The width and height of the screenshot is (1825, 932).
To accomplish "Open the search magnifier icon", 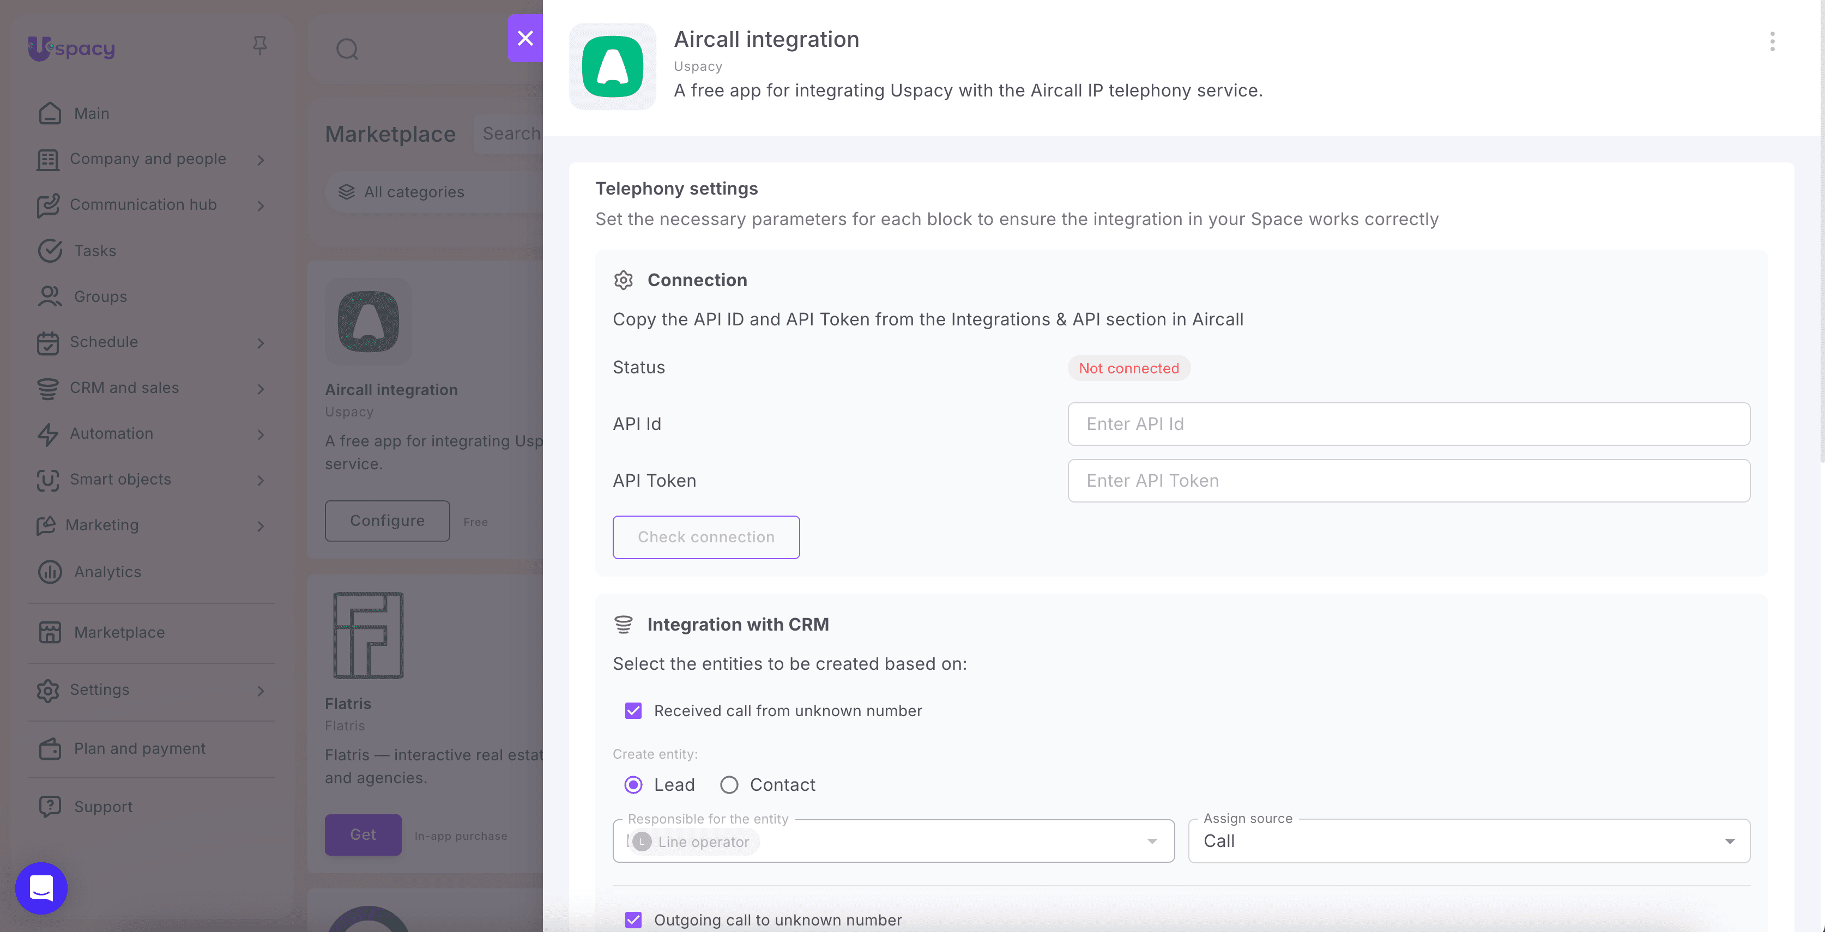I will point(347,49).
